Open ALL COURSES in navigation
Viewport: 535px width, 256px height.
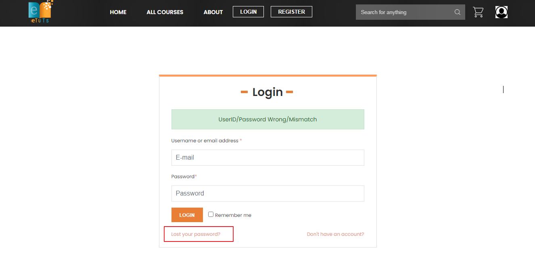coord(165,12)
